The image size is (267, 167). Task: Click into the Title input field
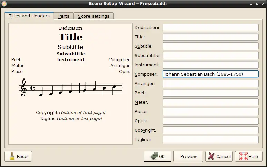(211, 37)
